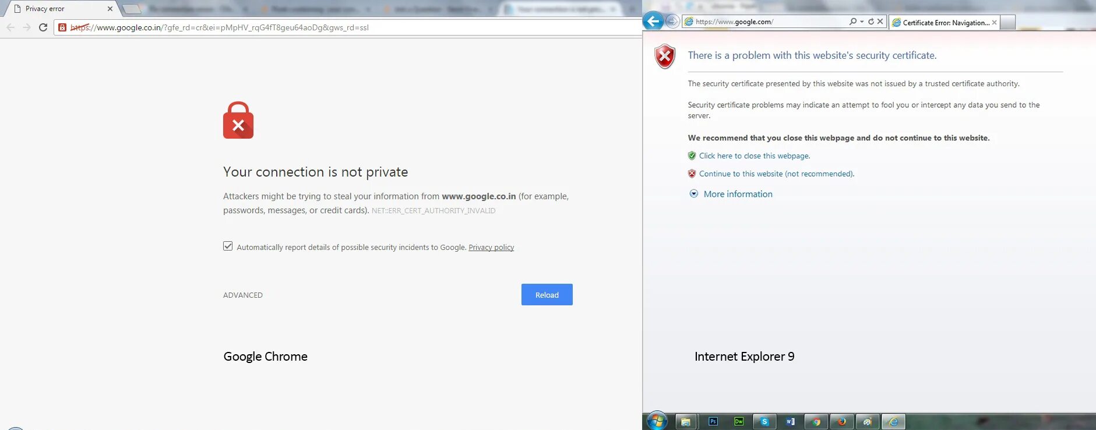Image resolution: width=1096 pixels, height=430 pixels.
Task: Switch to Internet Explorer in the taskbar
Action: (893, 421)
